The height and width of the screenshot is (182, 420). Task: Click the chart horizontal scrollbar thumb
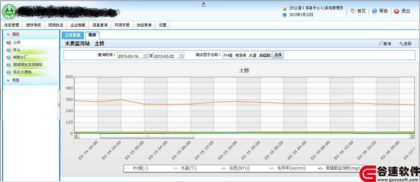coord(147,136)
